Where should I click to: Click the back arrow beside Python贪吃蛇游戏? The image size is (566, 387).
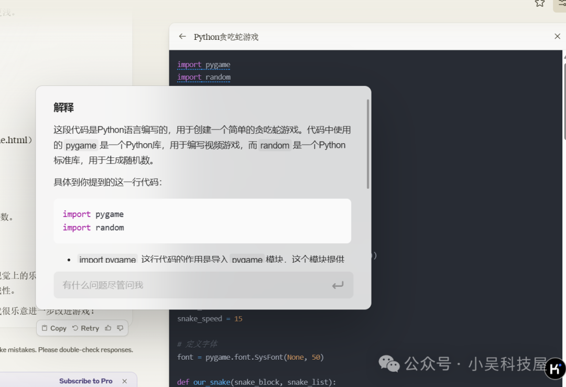(182, 37)
